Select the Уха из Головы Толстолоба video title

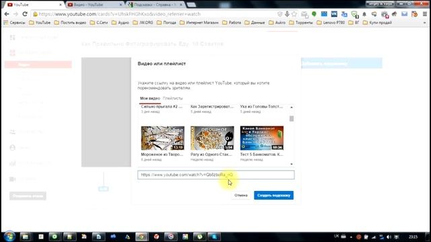[x=261, y=106]
